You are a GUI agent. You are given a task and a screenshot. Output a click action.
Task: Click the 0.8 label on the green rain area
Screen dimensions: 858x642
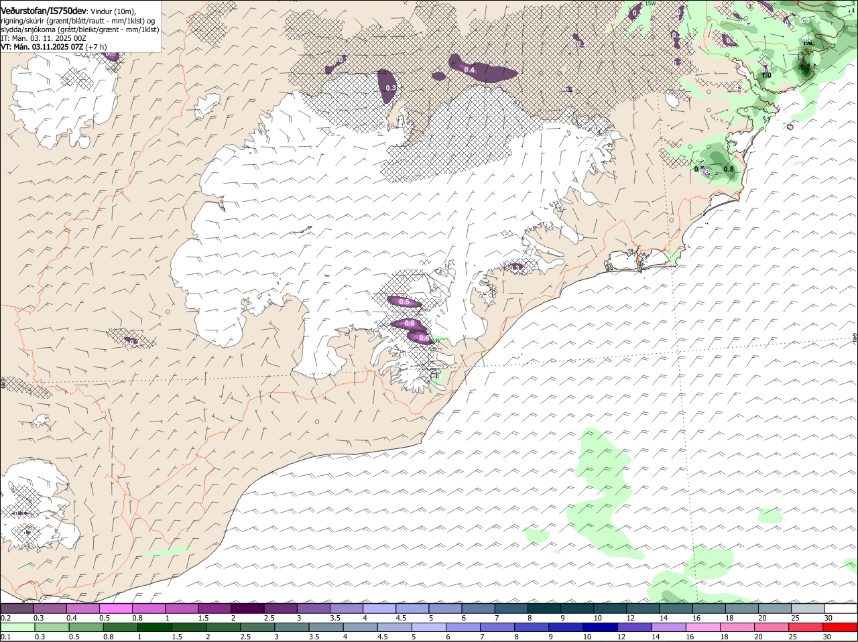pos(729,169)
